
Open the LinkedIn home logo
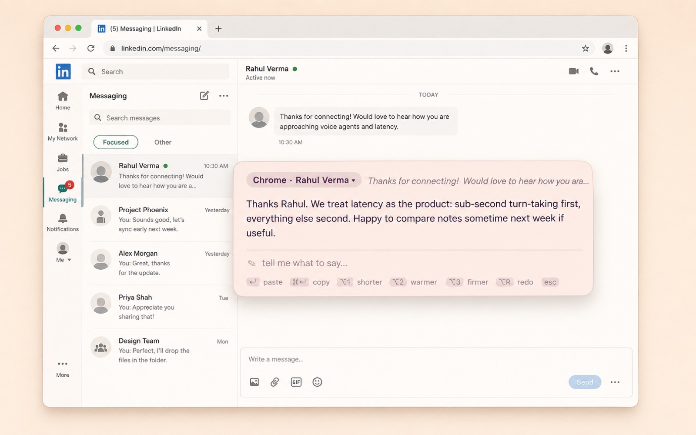(x=63, y=71)
